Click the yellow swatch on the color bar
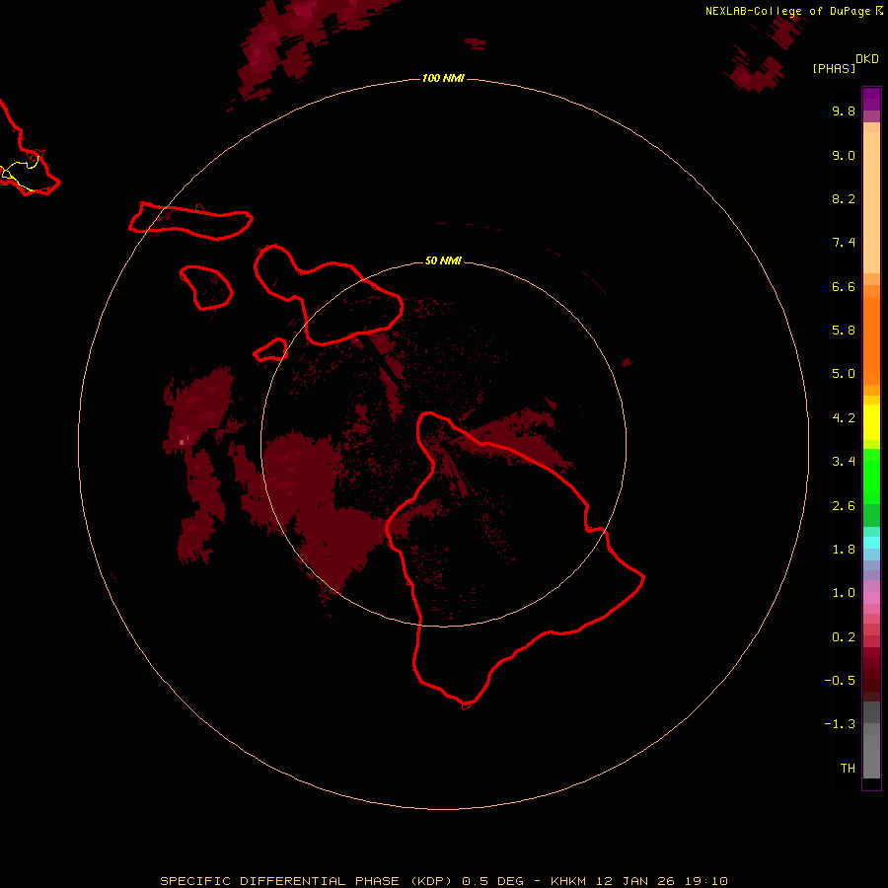888x888 pixels. (871, 422)
